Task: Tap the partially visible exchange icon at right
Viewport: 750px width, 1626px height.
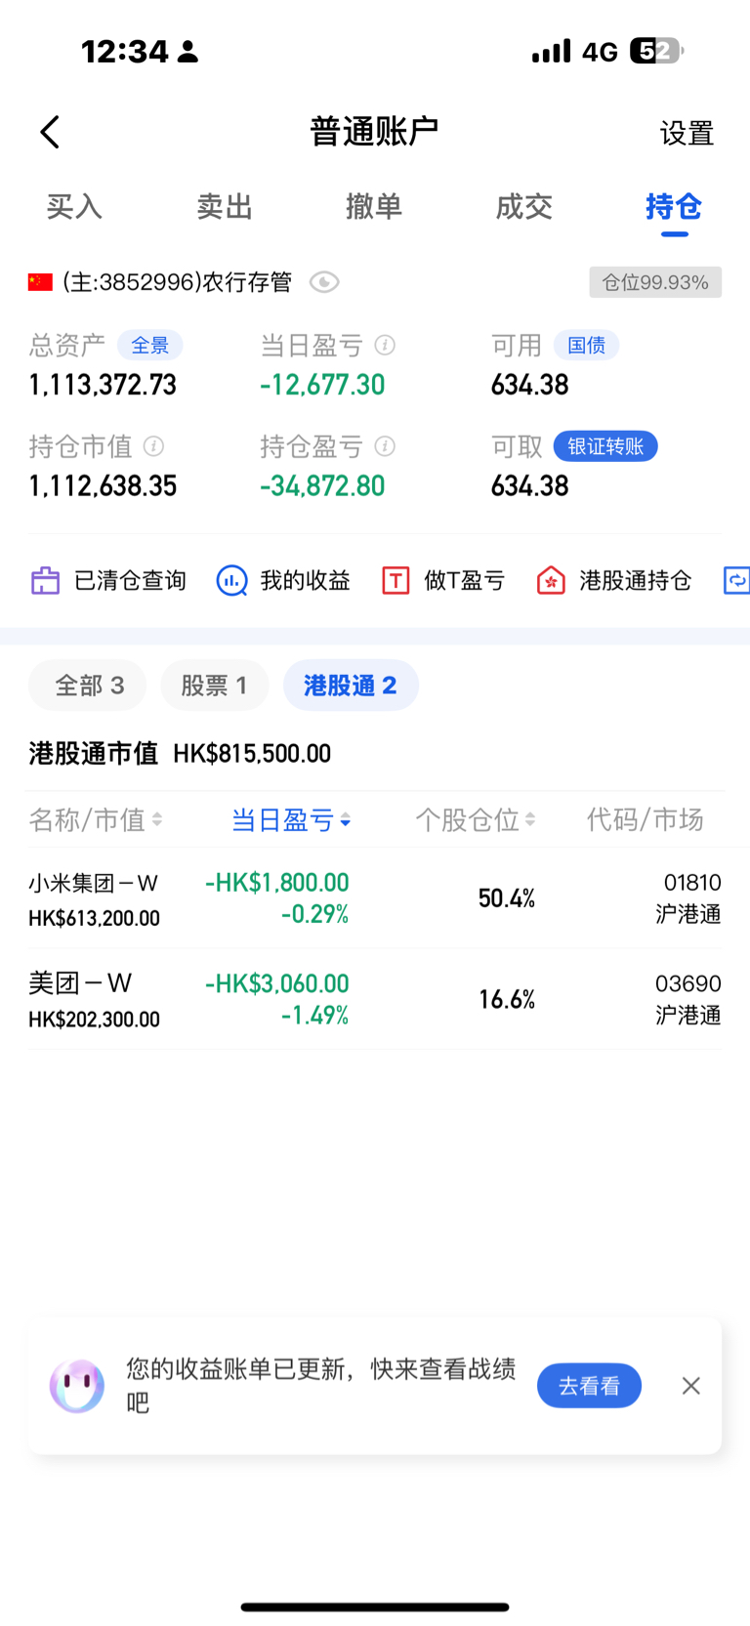Action: tap(736, 580)
